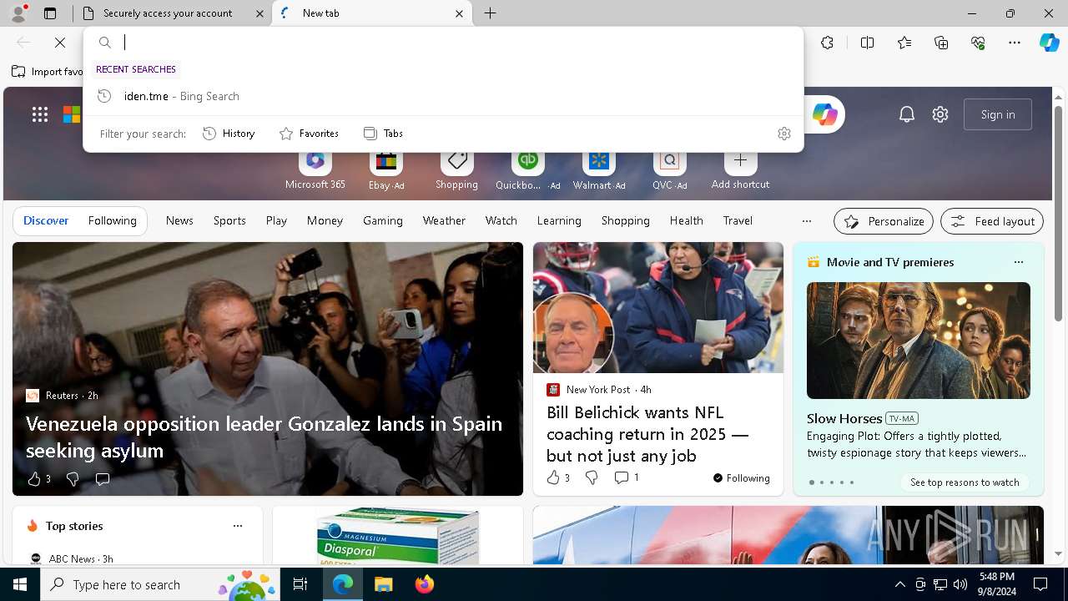Expand more feed categories ellipsis
Screen dimensions: 1068x601
tap(806, 221)
